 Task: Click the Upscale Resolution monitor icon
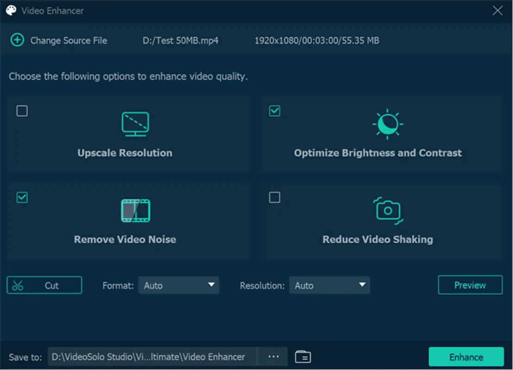point(135,123)
